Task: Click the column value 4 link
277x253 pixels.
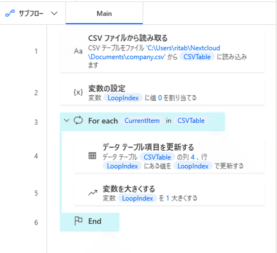Action: (x=193, y=157)
